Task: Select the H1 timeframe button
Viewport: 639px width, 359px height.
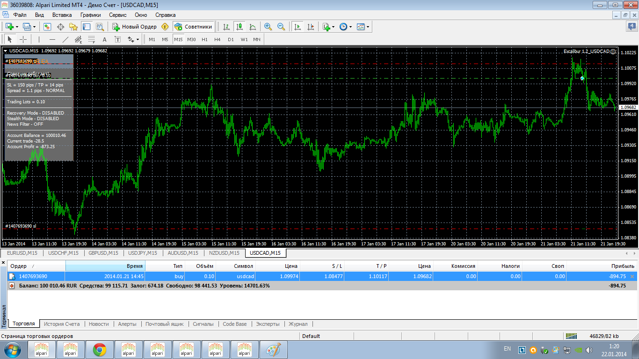Action: tap(204, 39)
